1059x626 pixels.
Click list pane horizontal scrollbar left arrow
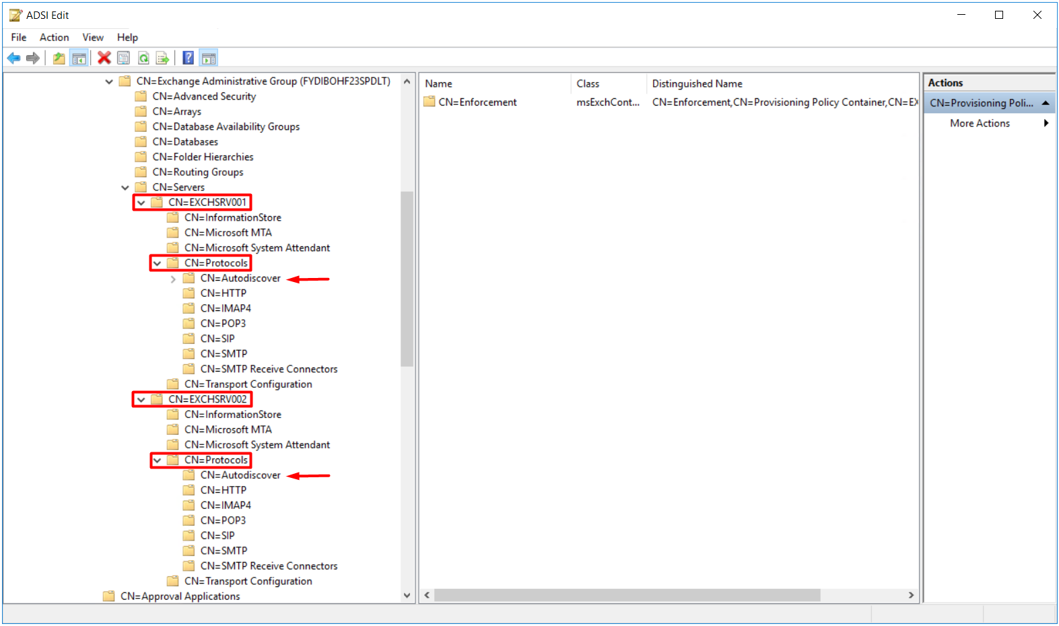click(x=427, y=595)
